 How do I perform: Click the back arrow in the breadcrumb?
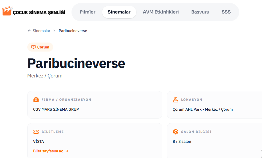(29, 31)
